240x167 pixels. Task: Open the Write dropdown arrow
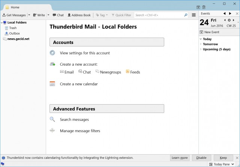pyautogui.click(x=48, y=15)
